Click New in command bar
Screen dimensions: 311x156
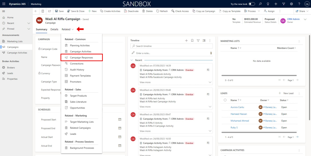[x=92, y=11]
